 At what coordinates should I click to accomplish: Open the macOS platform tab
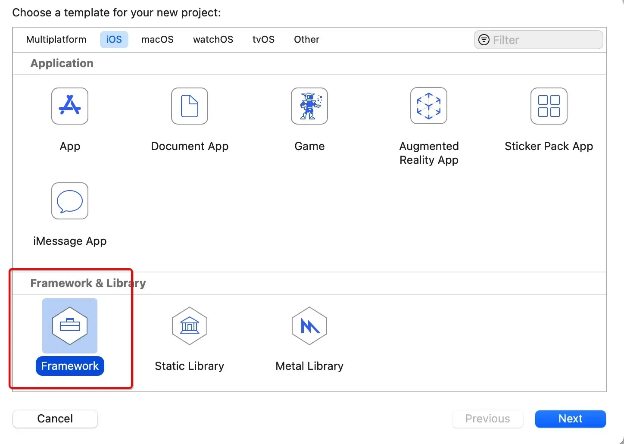pos(157,40)
